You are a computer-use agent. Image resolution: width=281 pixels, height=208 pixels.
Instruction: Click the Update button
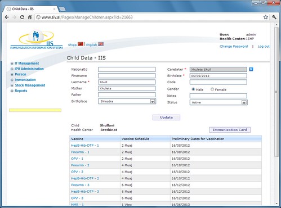(x=166, y=117)
